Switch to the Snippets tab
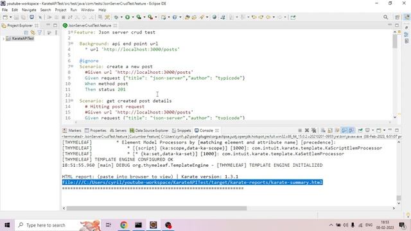Viewport: 411px width, 231px height. (181, 130)
